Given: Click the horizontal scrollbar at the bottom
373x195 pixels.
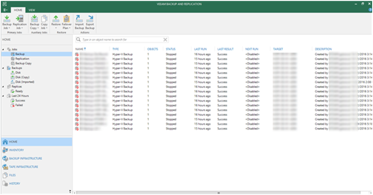Looking at the screenshot, I should [x=218, y=193].
